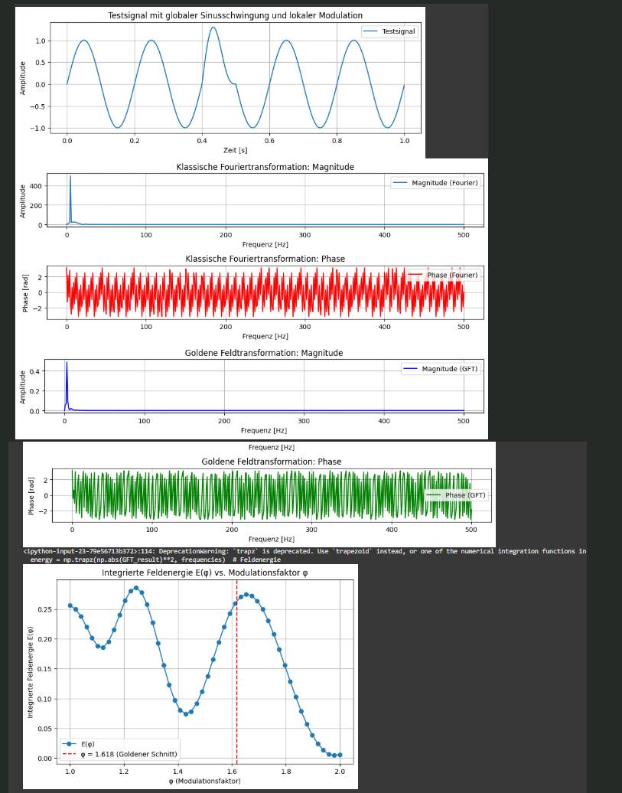Screen dimensions: 622x793
Task: Click the 'Integrierte Feldenergie E(φ)' chart title
Action: click(x=204, y=573)
